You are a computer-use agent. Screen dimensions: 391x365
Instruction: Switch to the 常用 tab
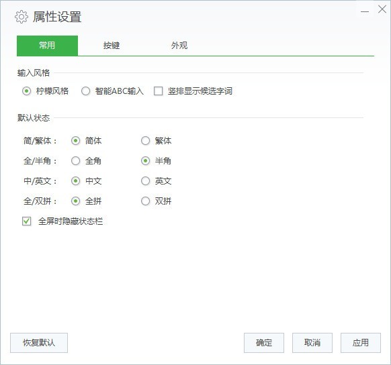click(x=47, y=46)
